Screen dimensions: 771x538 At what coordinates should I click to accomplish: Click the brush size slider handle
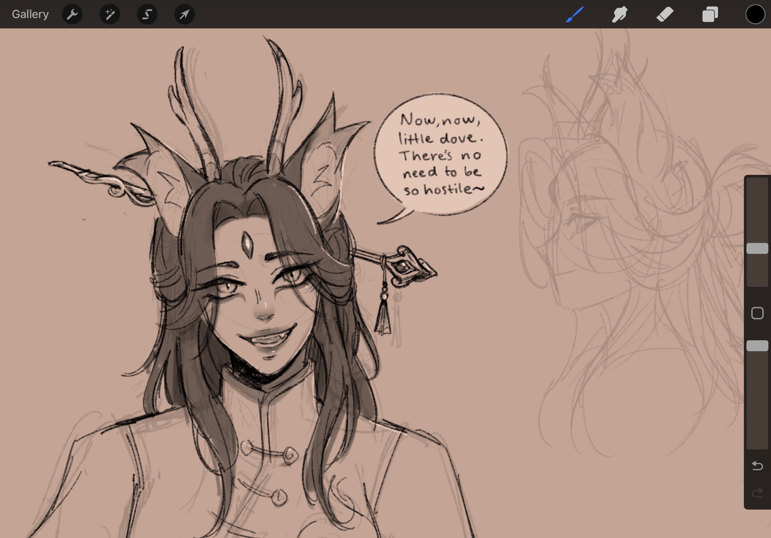click(757, 248)
